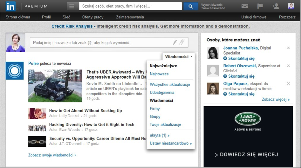The image size is (301, 168).
Task: Open the Sieć menu
Action: (x=66, y=17)
